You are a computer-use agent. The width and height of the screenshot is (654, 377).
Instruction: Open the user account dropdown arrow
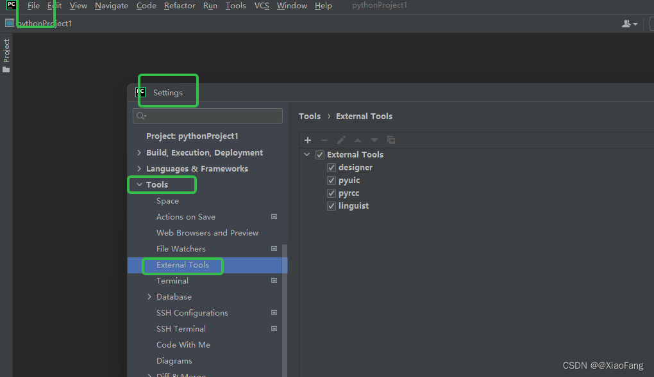click(x=635, y=24)
